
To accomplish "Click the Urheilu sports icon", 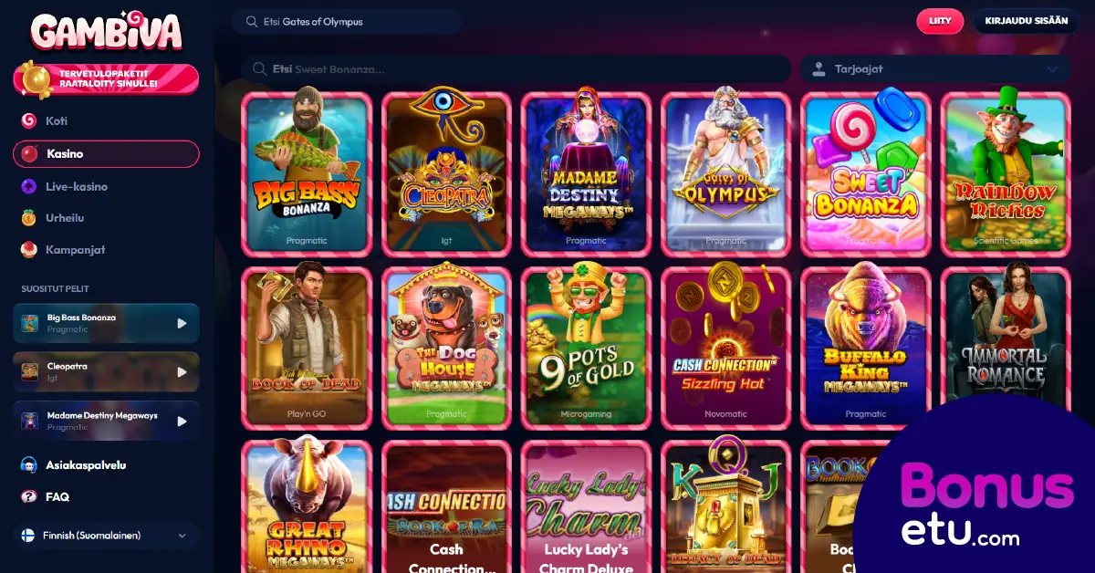I will click(29, 218).
